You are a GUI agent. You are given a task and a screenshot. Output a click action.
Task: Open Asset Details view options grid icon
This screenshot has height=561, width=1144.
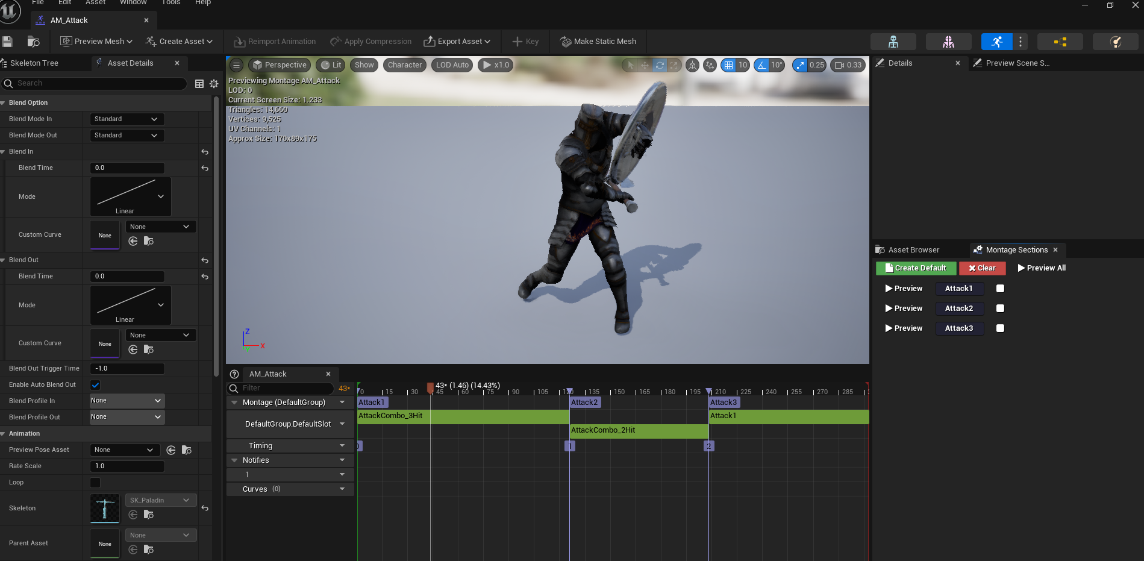(199, 84)
